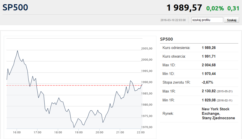This screenshot has width=242, height=139.
Task: Click the current price 1 989,57
Action: 184,8
